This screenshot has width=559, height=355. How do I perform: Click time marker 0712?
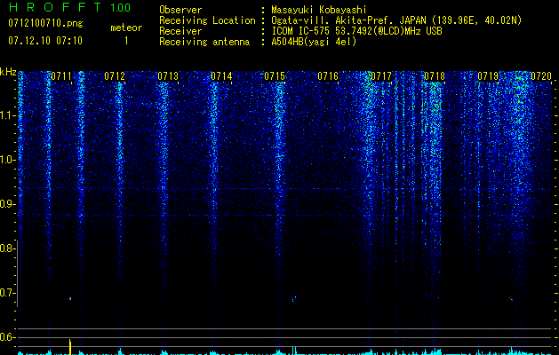[x=115, y=76]
